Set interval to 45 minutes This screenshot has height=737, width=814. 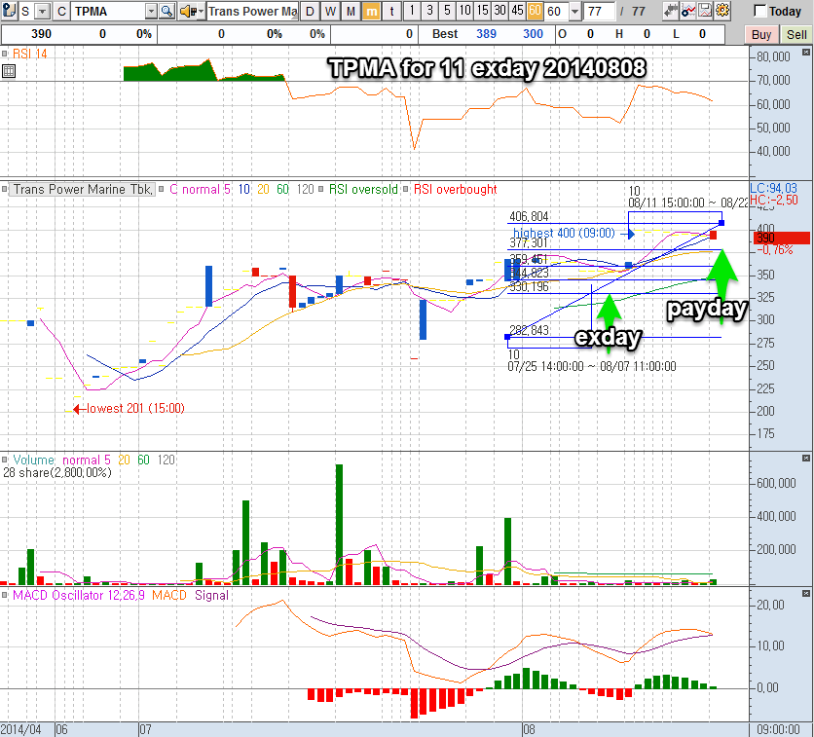click(x=517, y=11)
